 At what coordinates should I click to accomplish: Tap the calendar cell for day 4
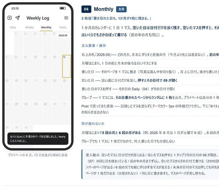point(48,43)
